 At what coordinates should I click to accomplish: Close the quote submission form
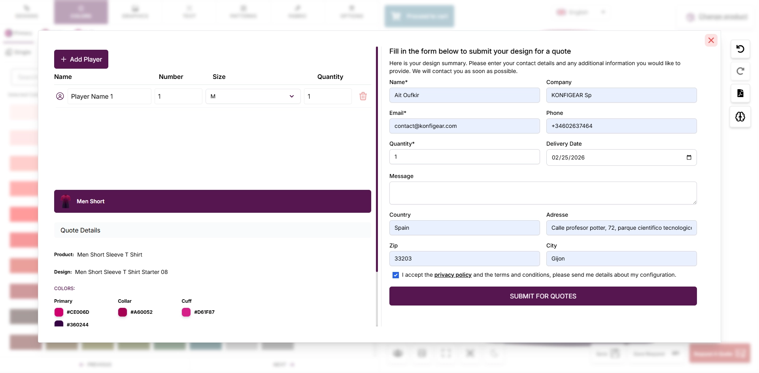click(x=711, y=40)
